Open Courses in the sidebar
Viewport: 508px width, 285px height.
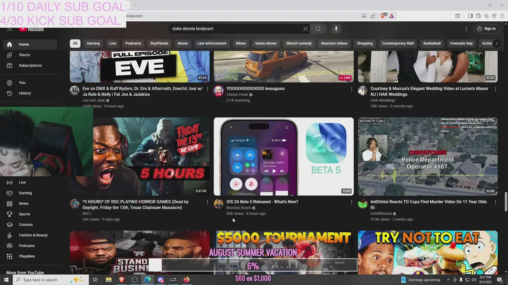[30, 224]
